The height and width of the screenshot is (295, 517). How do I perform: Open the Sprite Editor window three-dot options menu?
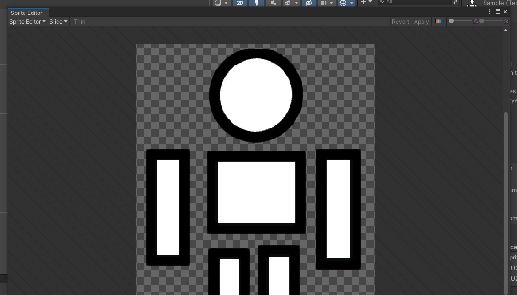coord(490,12)
